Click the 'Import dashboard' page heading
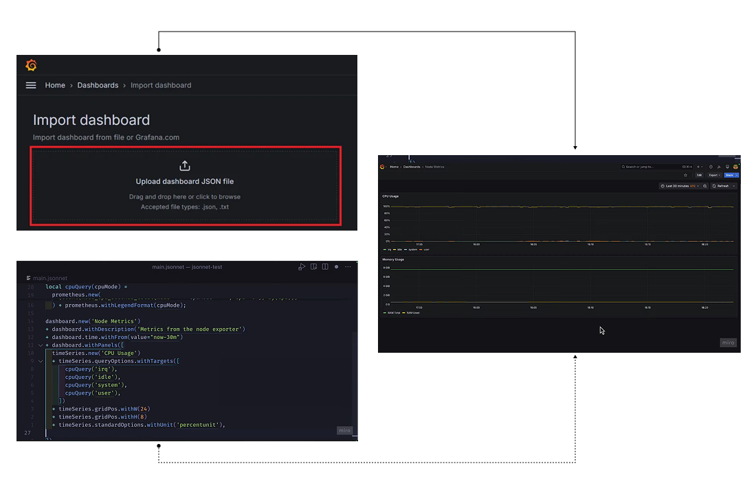 pos(91,120)
